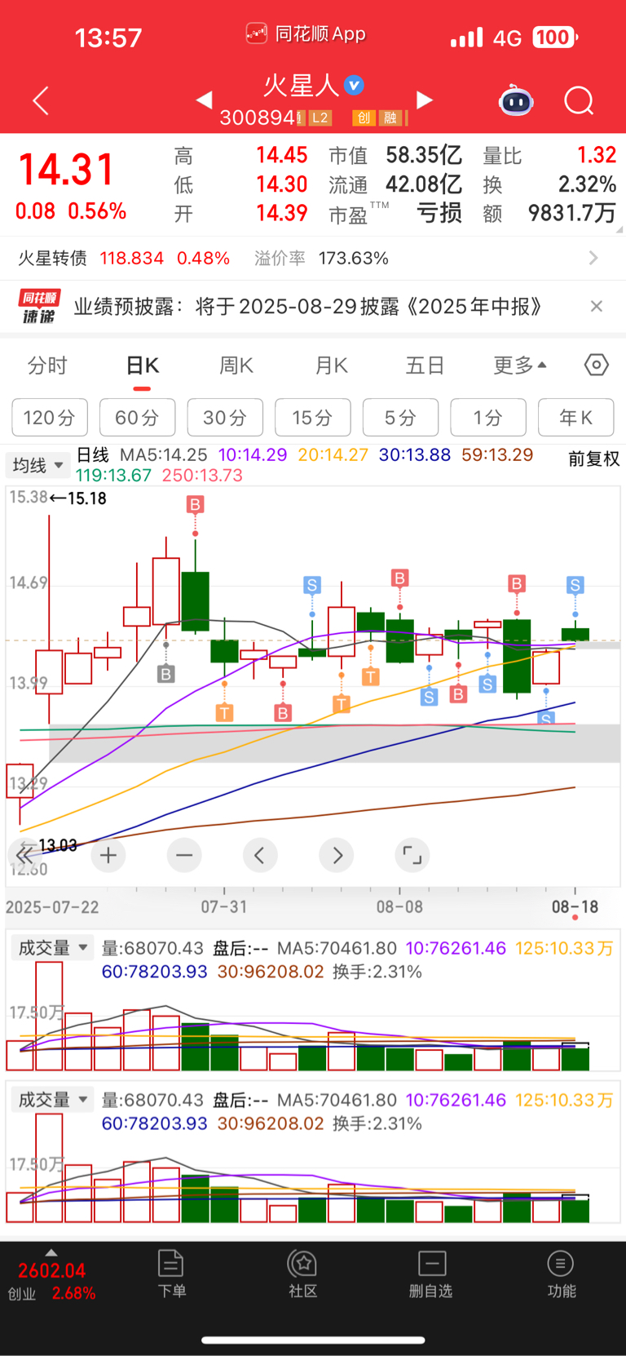Tap 流通 42.08亿 value
Image resolution: width=626 pixels, height=1356 pixels.
(424, 184)
